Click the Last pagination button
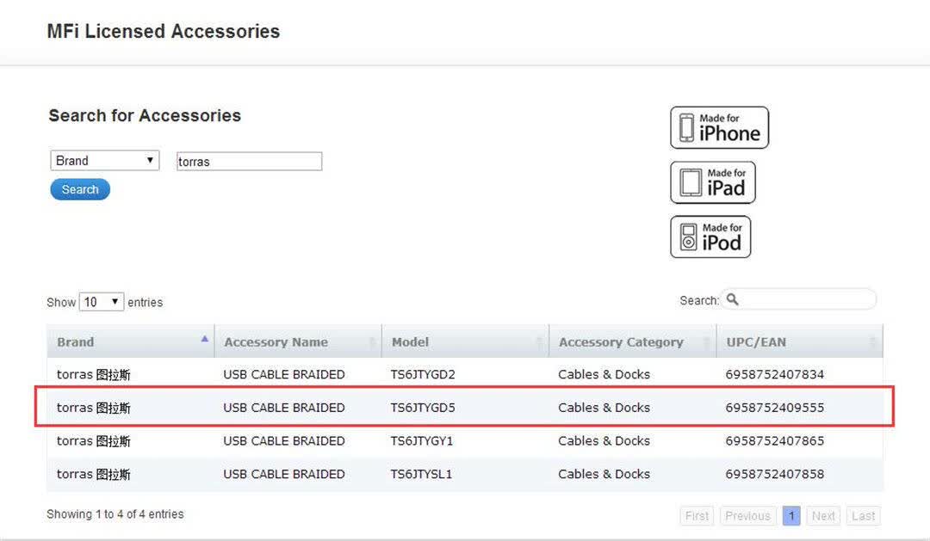 point(863,516)
